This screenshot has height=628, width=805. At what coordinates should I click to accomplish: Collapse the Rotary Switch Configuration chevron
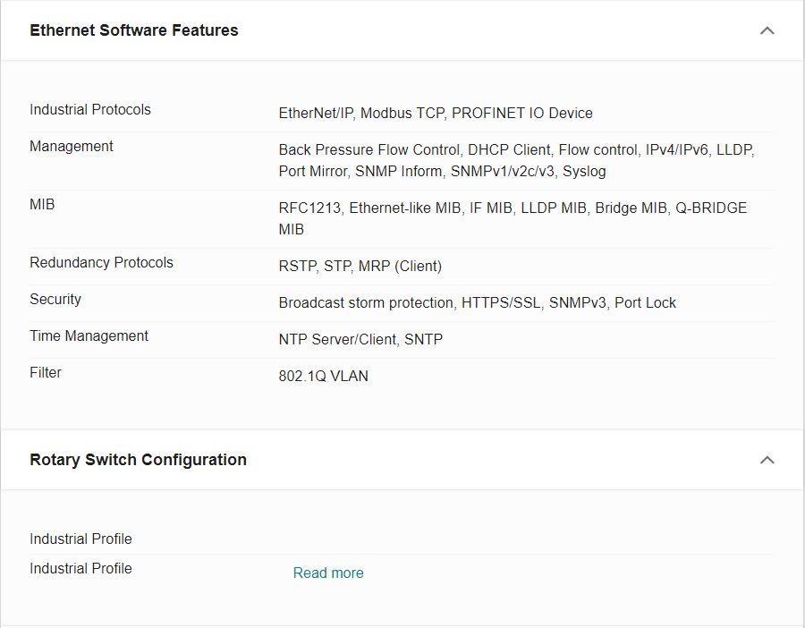pyautogui.click(x=767, y=460)
